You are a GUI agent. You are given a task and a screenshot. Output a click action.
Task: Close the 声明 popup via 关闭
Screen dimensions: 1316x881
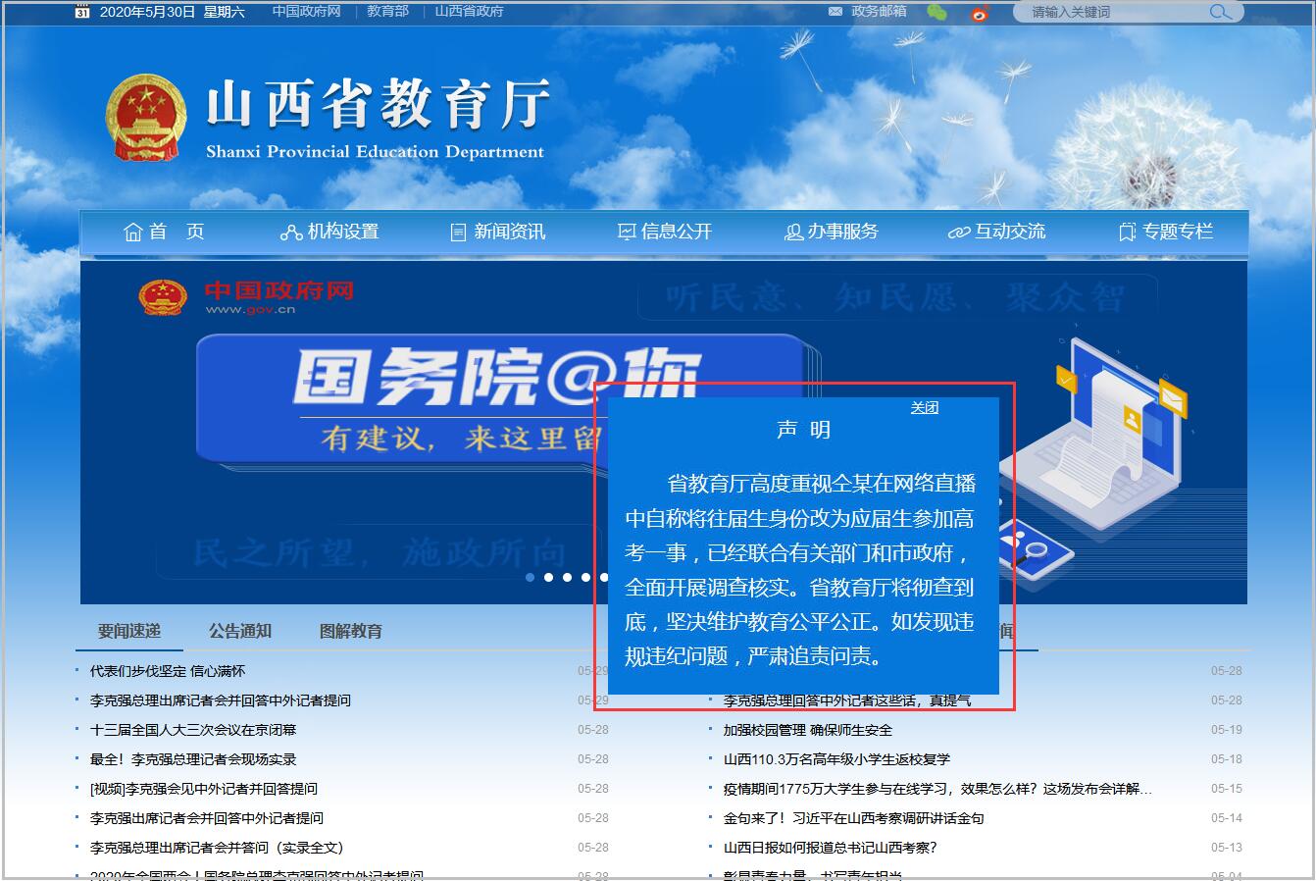(x=925, y=408)
